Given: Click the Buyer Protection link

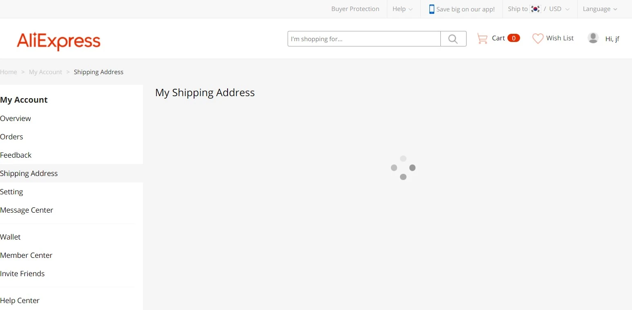Looking at the screenshot, I should point(355,9).
